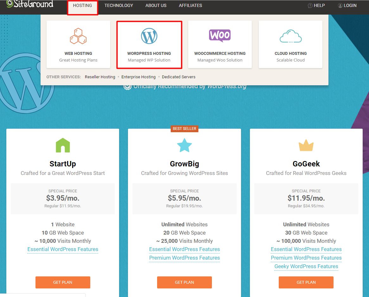
Task: Click 'Crafted for Growing WordPress Sites' text
Action: coord(184,173)
